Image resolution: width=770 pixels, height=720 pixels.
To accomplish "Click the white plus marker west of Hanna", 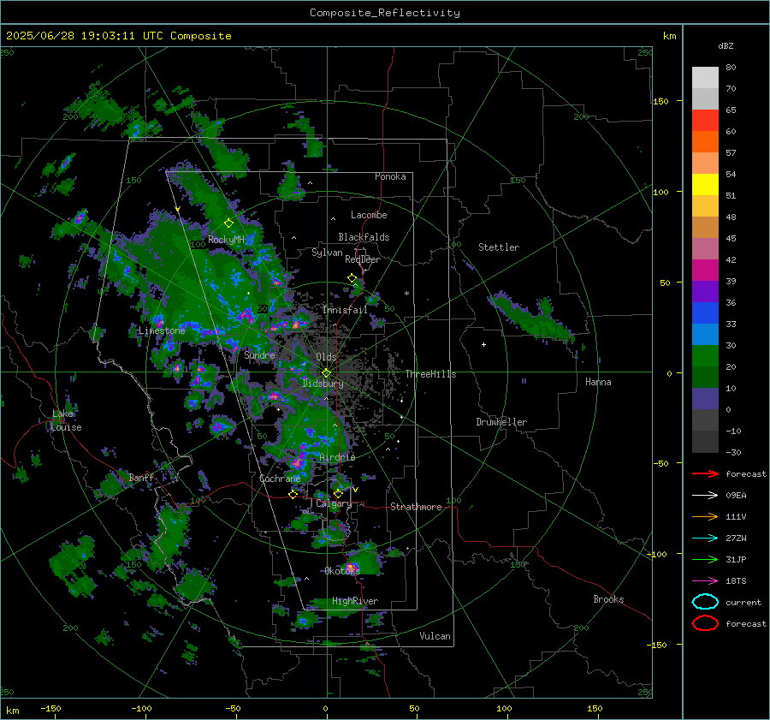I will 483,344.
